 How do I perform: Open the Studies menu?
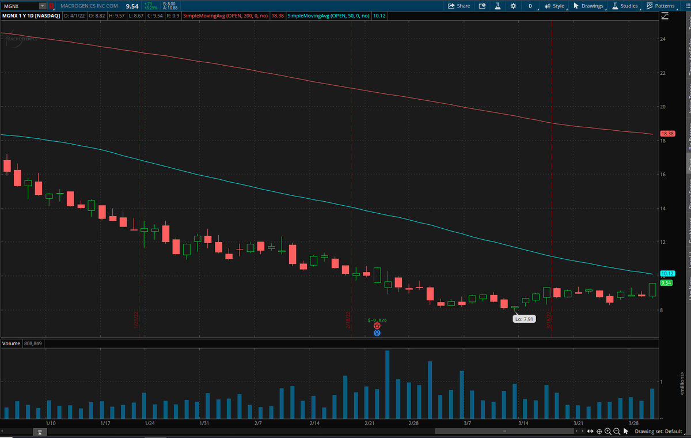[x=625, y=6]
